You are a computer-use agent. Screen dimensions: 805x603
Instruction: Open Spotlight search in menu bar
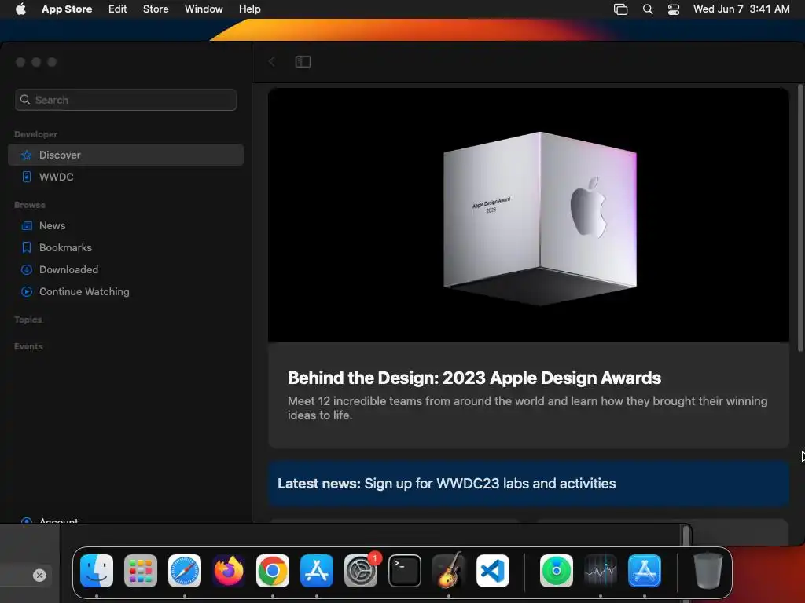pos(648,9)
